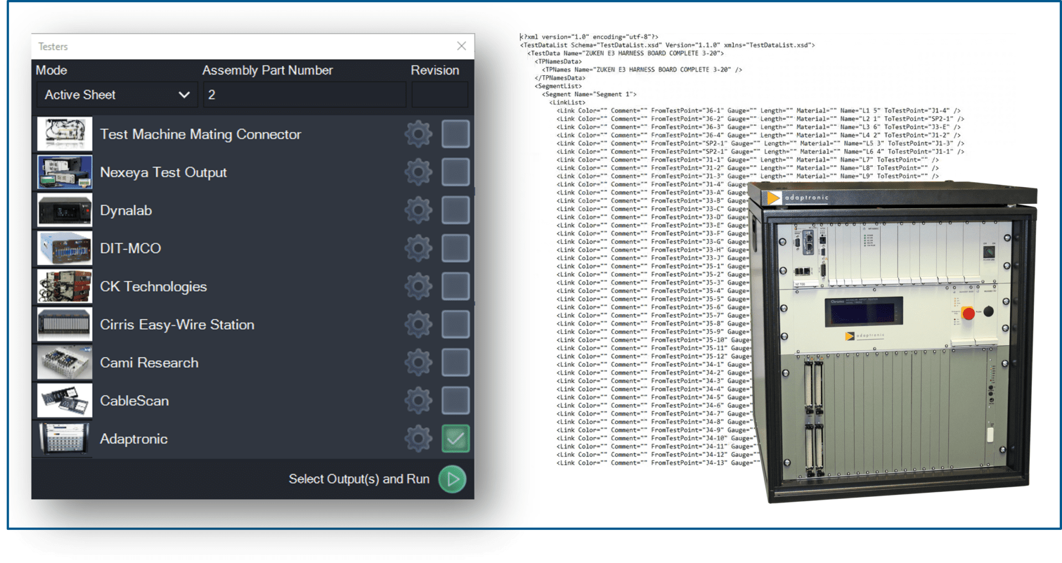Open DIT-MCO configuration gear
This screenshot has width=1062, height=563.
click(419, 248)
